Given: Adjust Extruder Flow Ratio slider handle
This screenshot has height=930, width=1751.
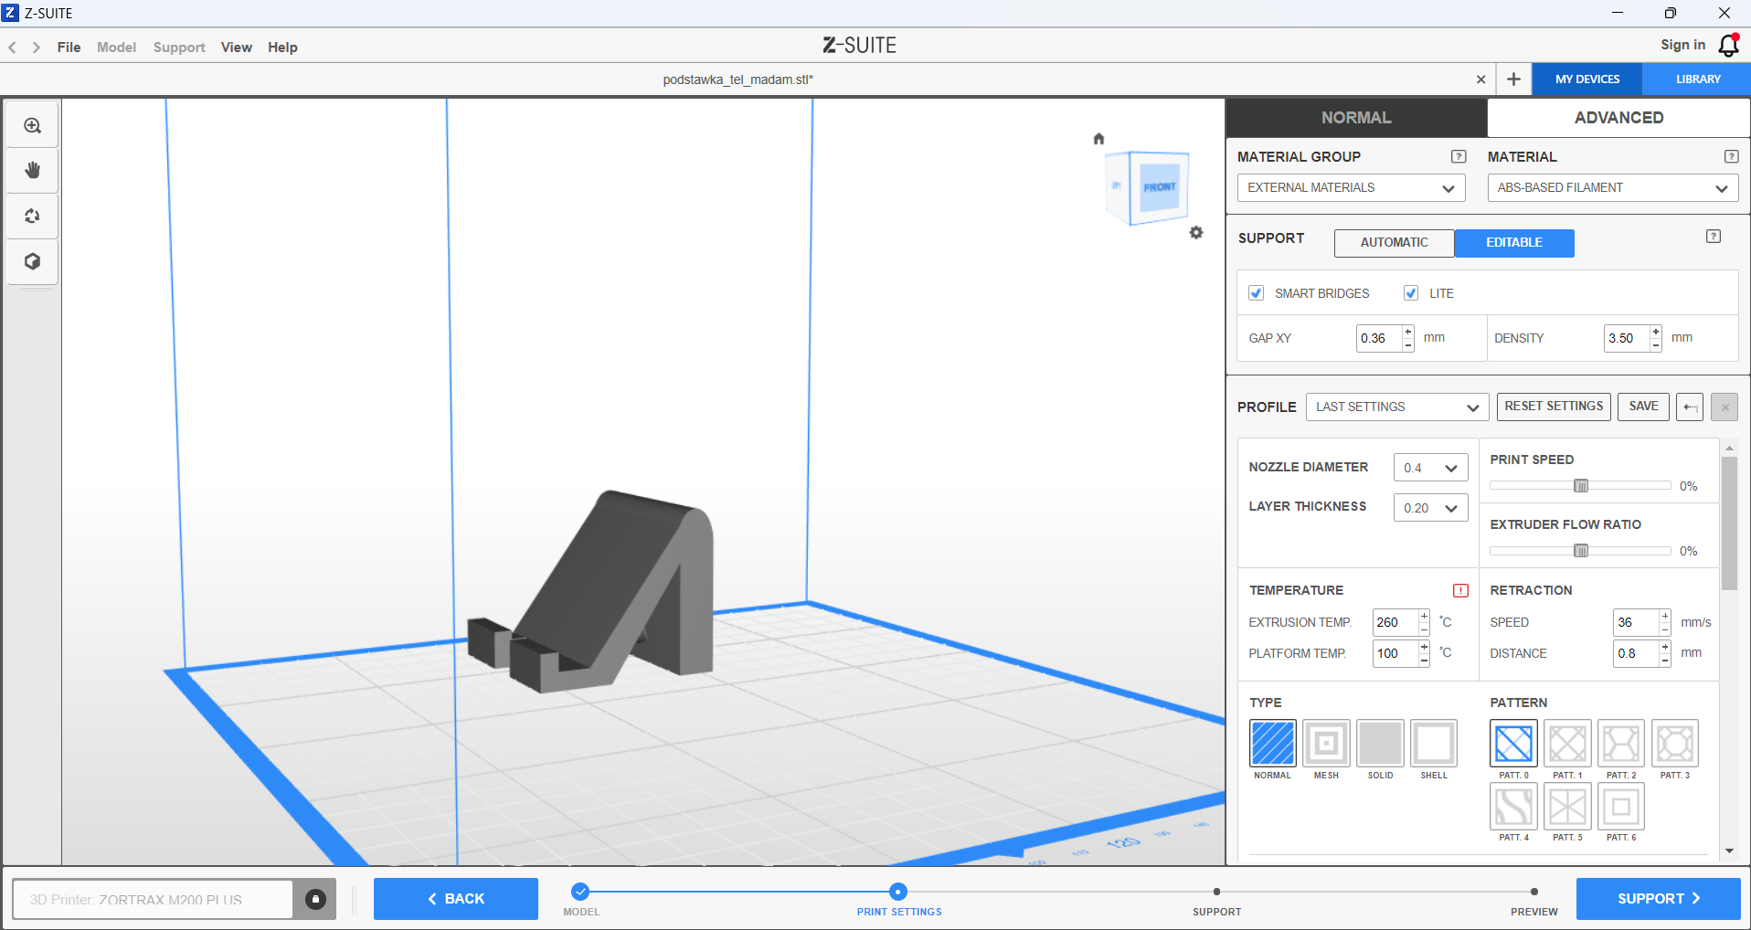Looking at the screenshot, I should (1581, 551).
